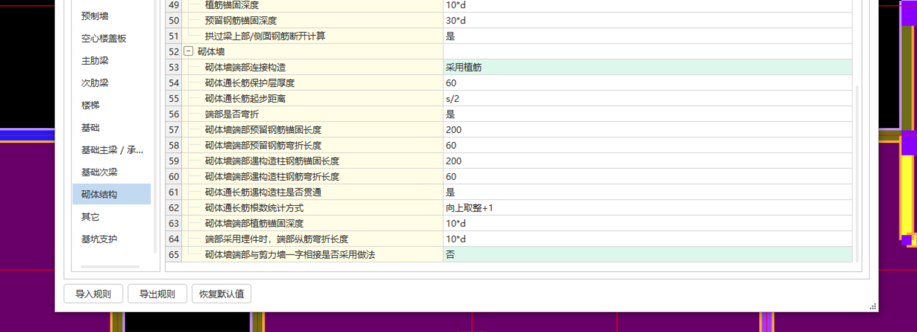Click the dialog resize grip corner

point(873,306)
